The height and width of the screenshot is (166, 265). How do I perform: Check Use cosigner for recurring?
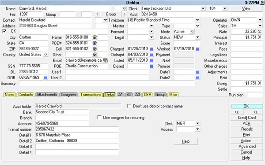(x=99, y=117)
